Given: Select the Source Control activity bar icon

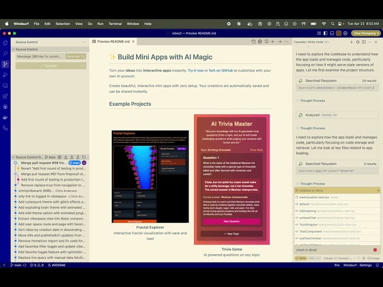Looking at the screenshot, I should [x=5, y=64].
